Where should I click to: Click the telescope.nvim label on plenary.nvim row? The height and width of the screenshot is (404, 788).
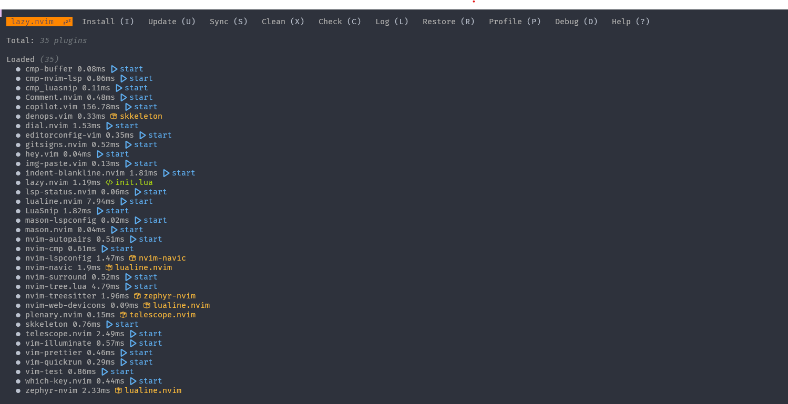click(x=162, y=315)
